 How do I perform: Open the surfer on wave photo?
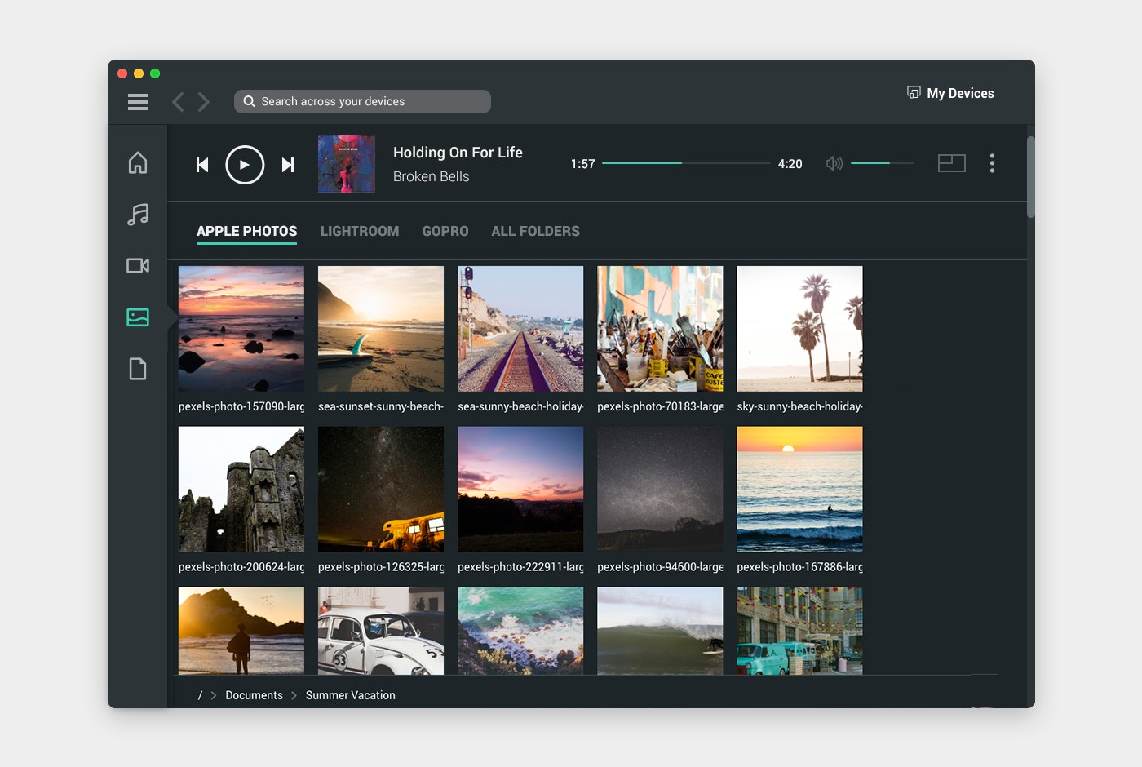pyautogui.click(x=660, y=631)
